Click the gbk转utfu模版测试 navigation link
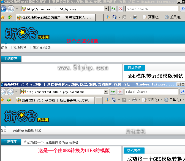185x161 pixels. click(x=27, y=131)
